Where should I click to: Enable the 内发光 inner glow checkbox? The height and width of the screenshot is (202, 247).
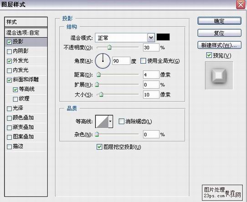click(9, 71)
